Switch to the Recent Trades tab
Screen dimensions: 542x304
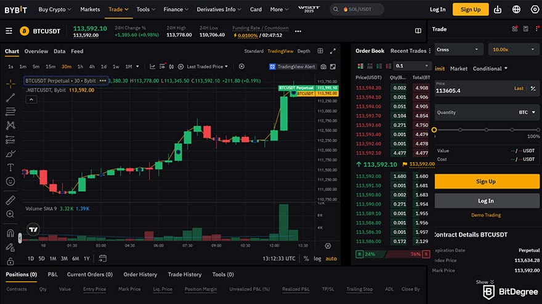coord(408,50)
